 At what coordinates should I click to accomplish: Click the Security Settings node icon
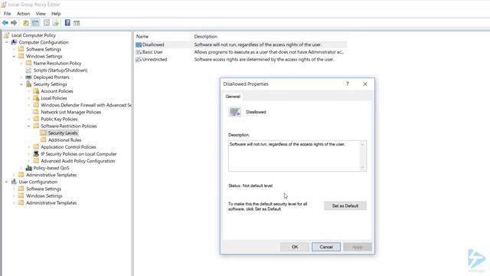coord(29,84)
